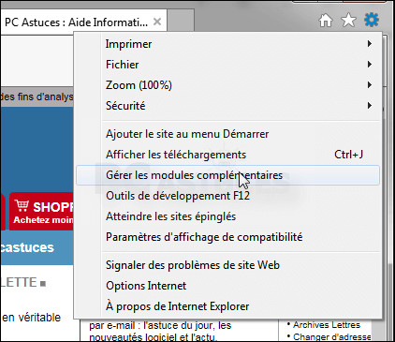Open the Home page icon
The image size is (395, 342).
tap(326, 21)
